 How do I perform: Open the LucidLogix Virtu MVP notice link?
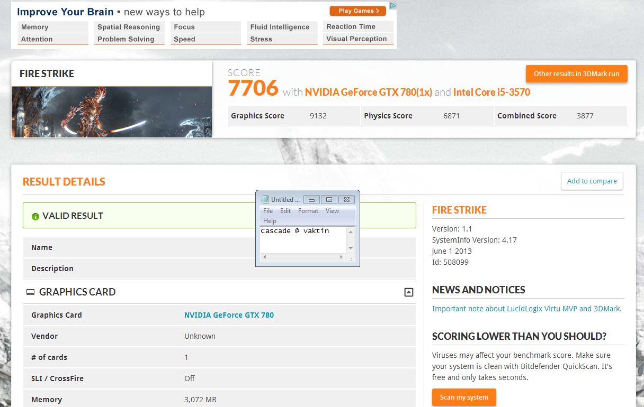(x=526, y=309)
